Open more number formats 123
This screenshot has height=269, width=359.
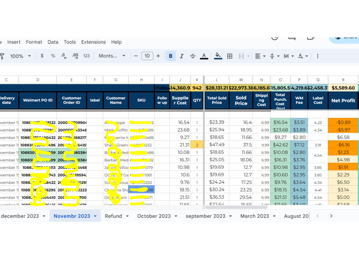[x=86, y=56]
